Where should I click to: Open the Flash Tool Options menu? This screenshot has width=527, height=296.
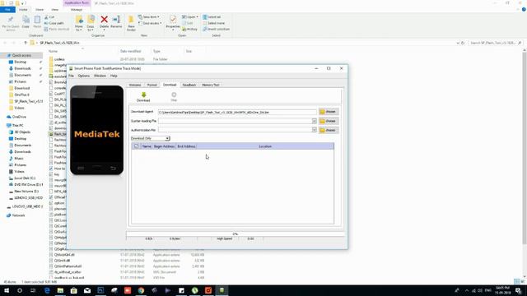pos(84,76)
